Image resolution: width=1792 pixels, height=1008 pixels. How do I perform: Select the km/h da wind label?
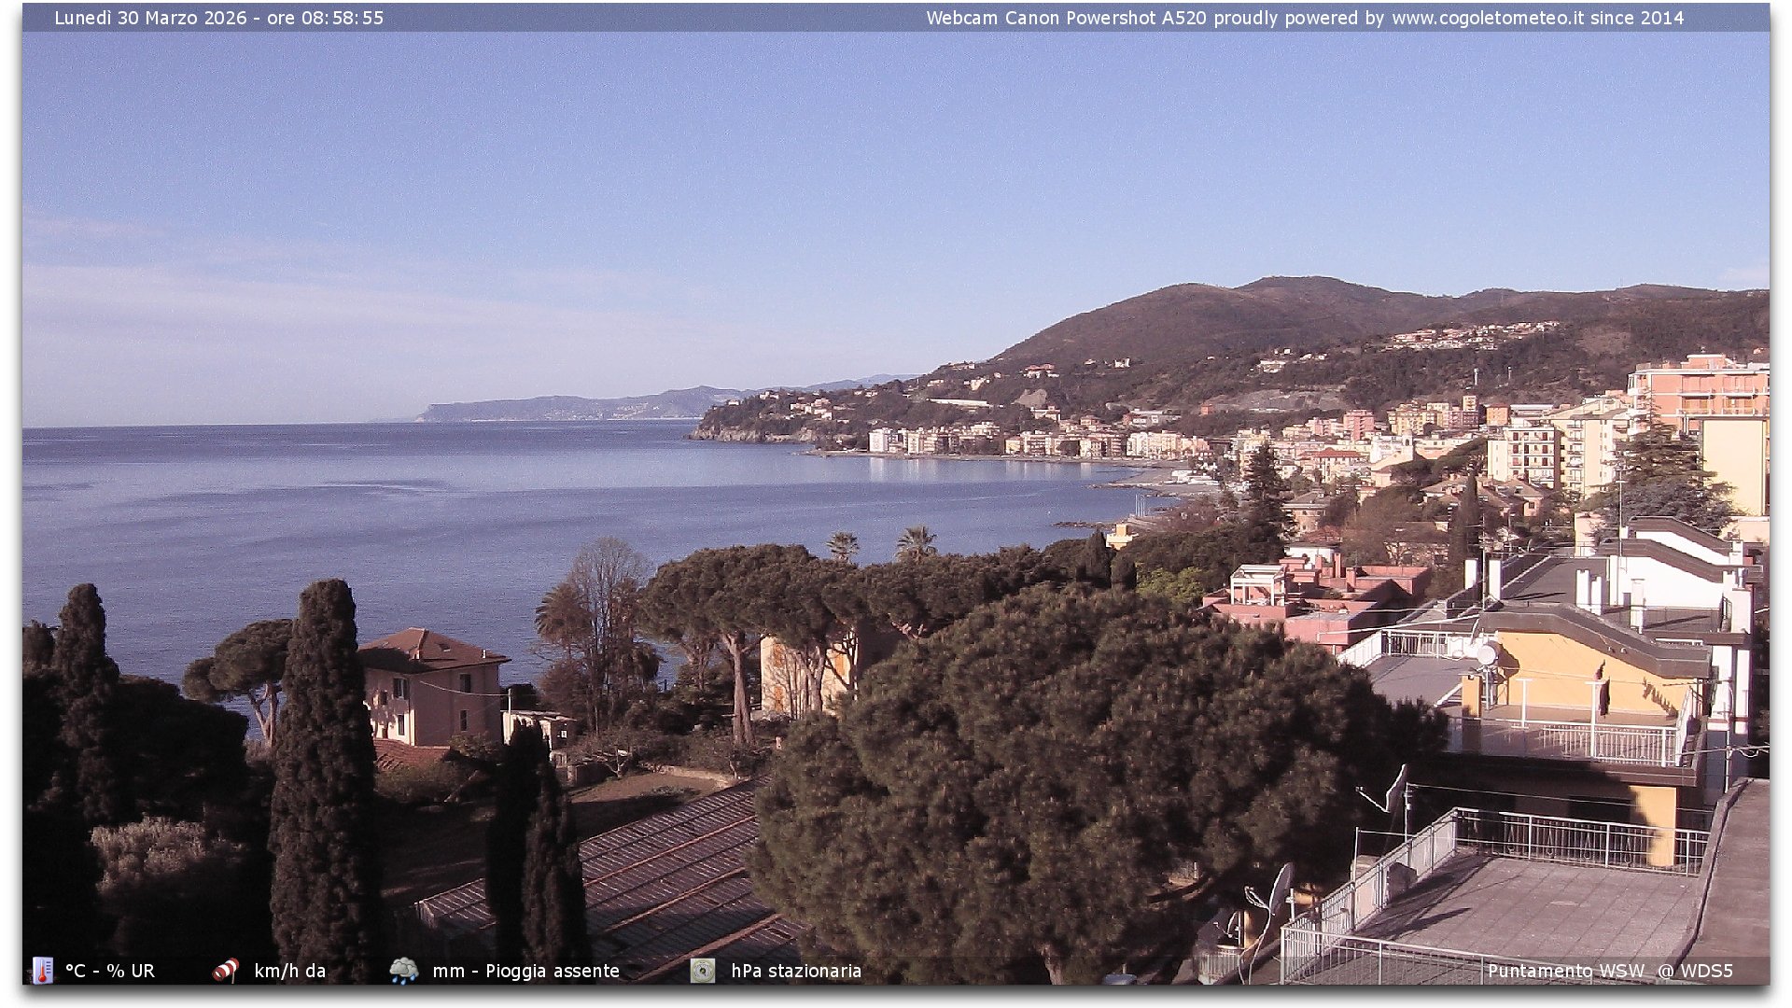point(290,971)
